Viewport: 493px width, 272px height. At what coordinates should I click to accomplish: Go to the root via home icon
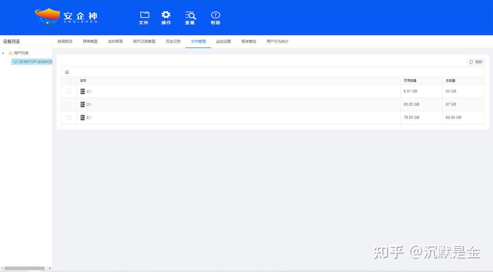pos(67,72)
